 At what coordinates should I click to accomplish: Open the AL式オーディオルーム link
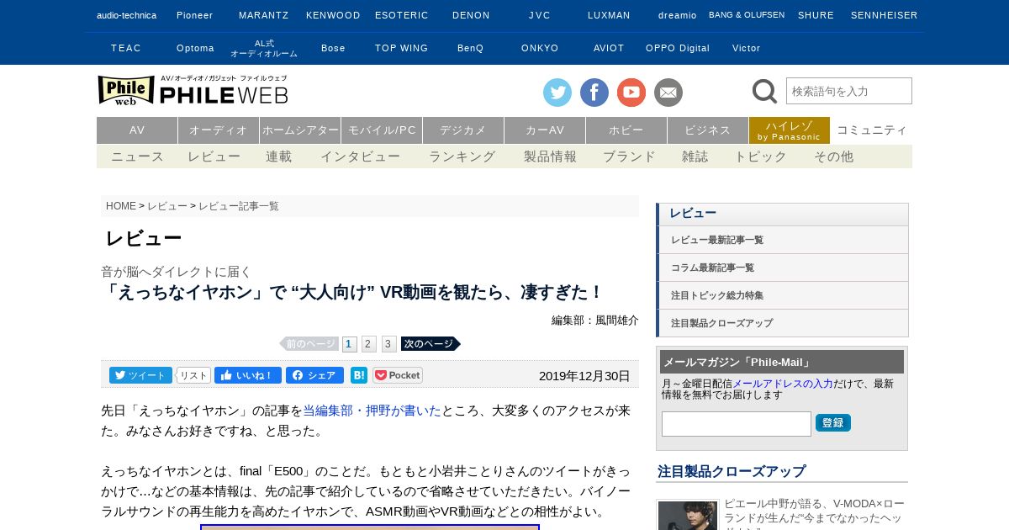tap(264, 48)
